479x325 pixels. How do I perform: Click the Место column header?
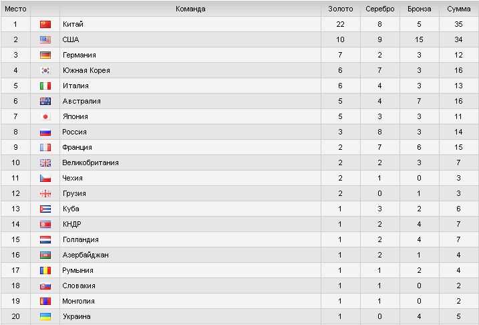(x=15, y=9)
